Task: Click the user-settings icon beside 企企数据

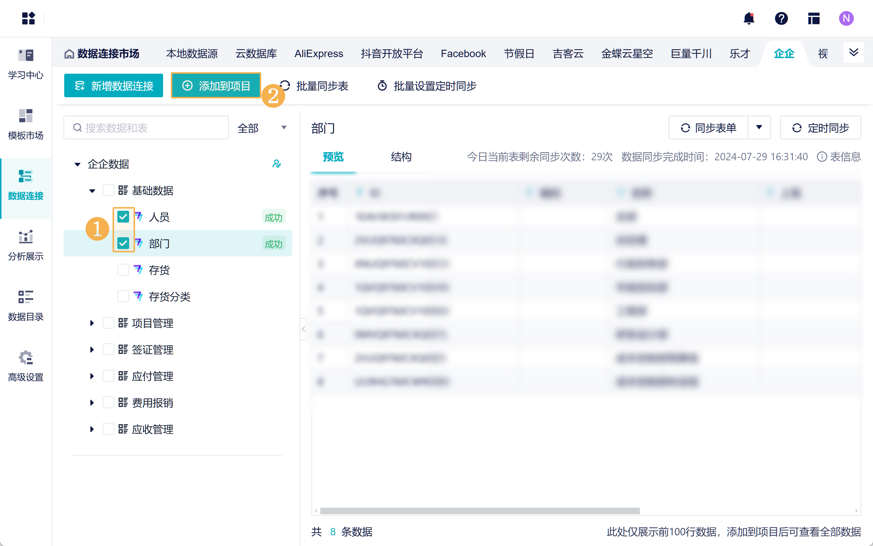Action: (x=276, y=164)
